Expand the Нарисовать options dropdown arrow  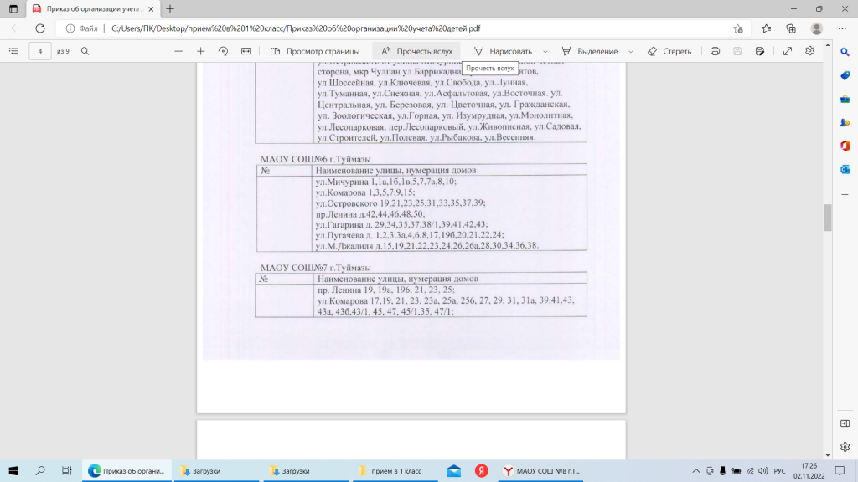(545, 51)
